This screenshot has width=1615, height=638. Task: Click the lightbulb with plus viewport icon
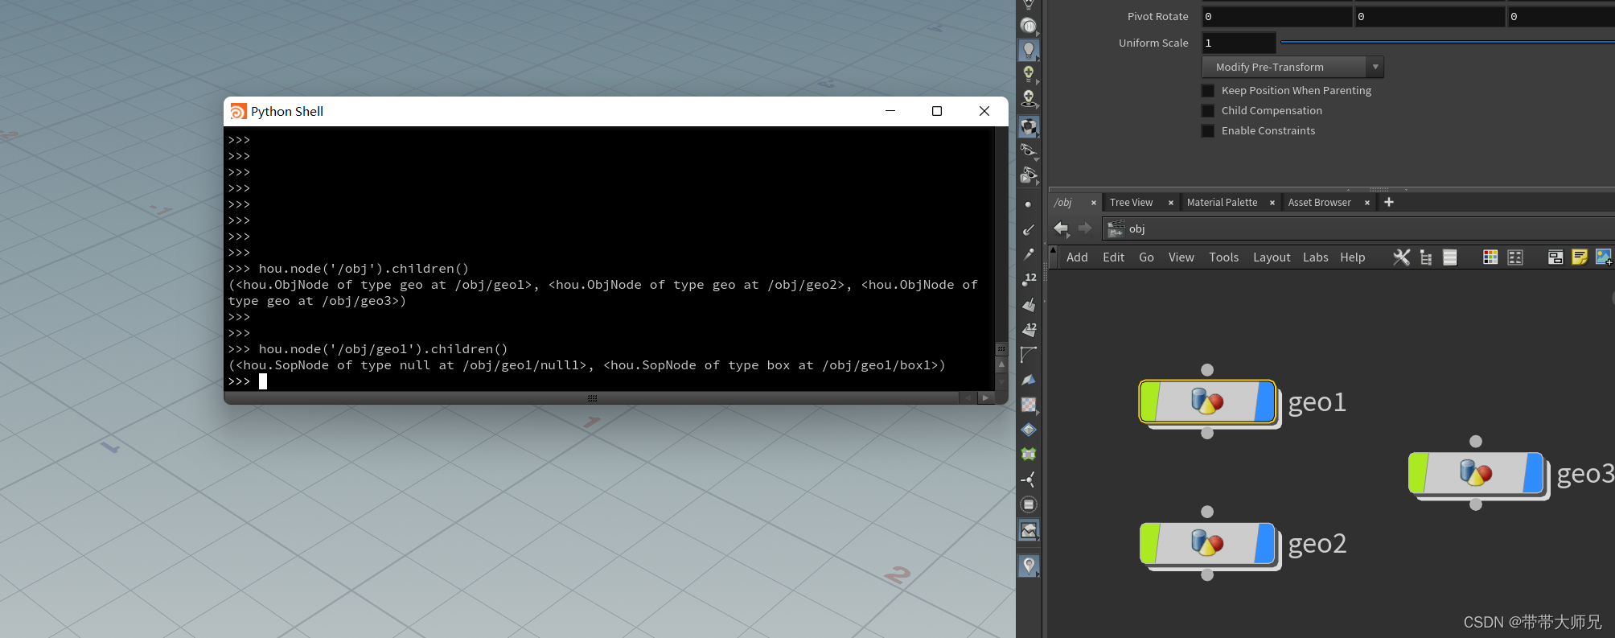click(x=1029, y=75)
